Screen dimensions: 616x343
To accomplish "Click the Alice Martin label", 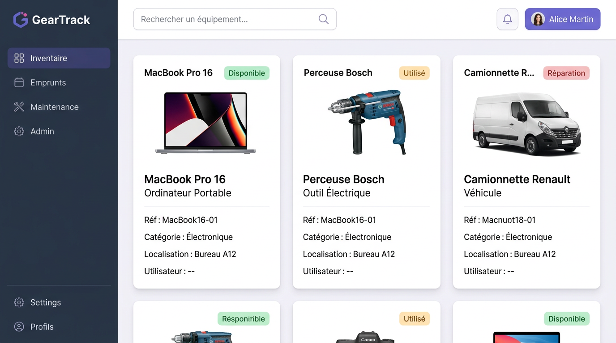I will pyautogui.click(x=571, y=19).
